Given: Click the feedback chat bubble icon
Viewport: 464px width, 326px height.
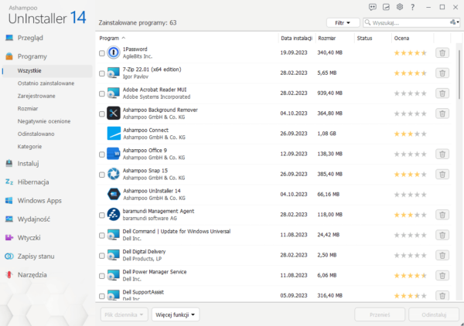Looking at the screenshot, I should tap(373, 7).
